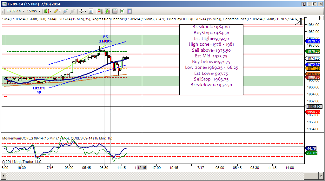Click the green 1976.25 price marker

(313, 51)
